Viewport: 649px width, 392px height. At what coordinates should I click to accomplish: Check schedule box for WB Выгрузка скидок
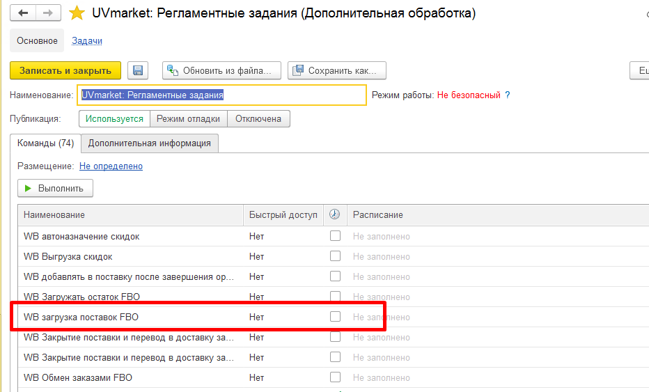tap(335, 256)
